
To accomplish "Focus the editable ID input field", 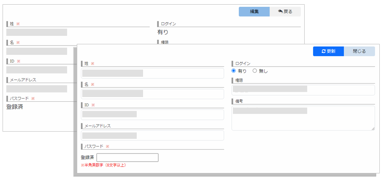I will (x=152, y=114).
